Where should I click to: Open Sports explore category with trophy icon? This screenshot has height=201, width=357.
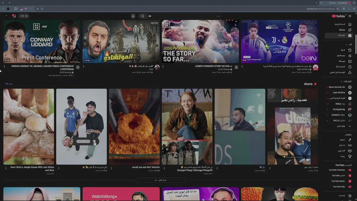pyautogui.click(x=338, y=156)
